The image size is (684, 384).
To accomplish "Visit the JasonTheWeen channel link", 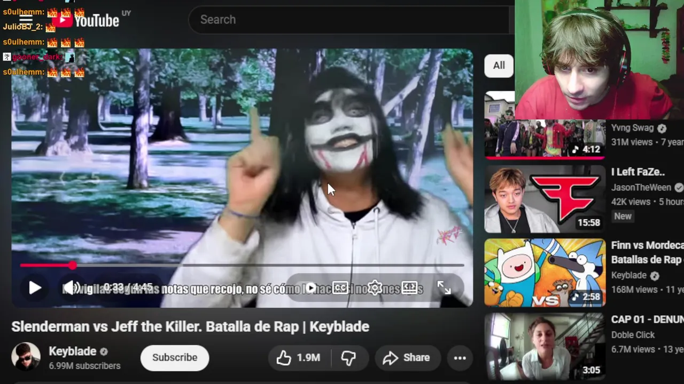I will point(641,188).
